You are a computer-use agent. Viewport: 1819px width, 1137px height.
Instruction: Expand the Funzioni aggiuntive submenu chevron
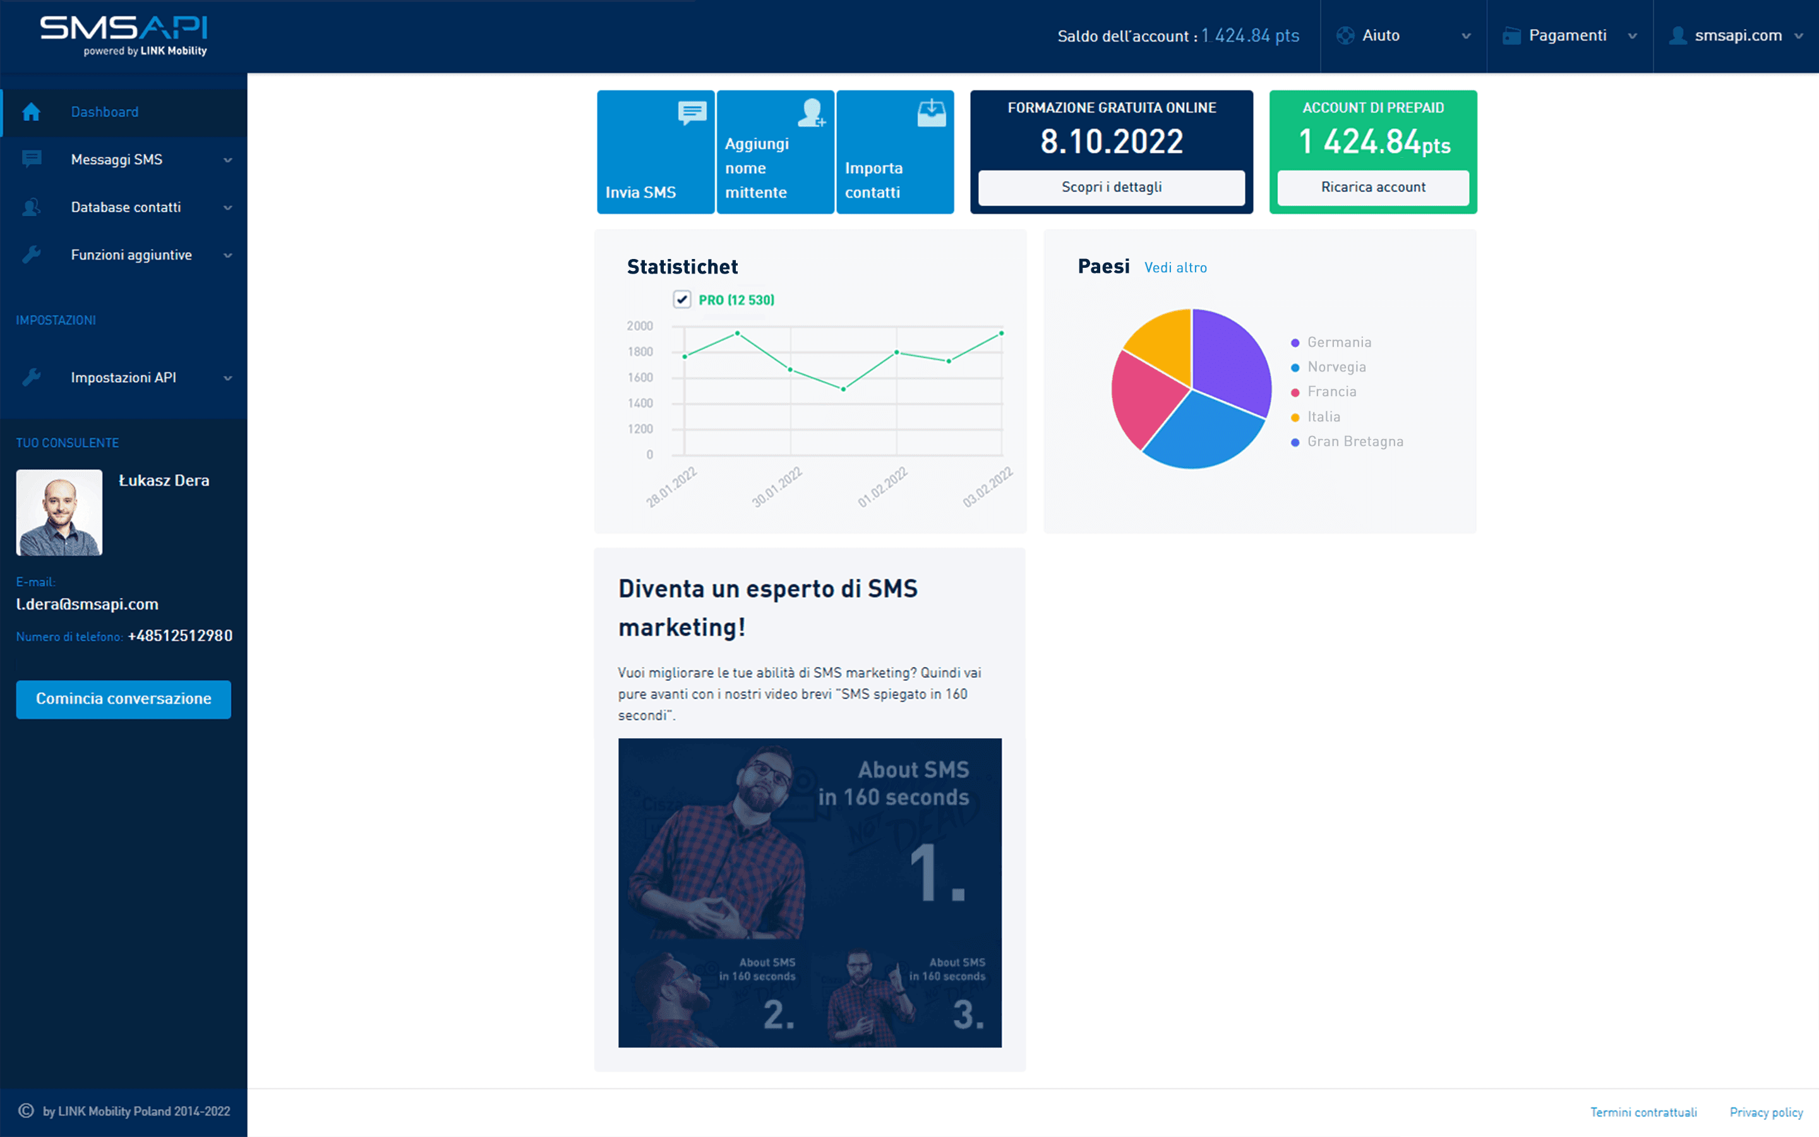click(228, 256)
